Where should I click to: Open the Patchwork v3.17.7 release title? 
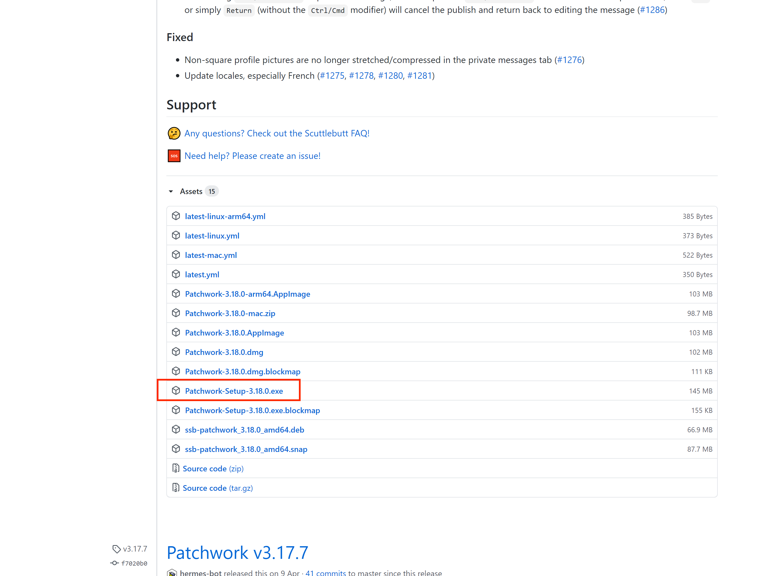[238, 552]
